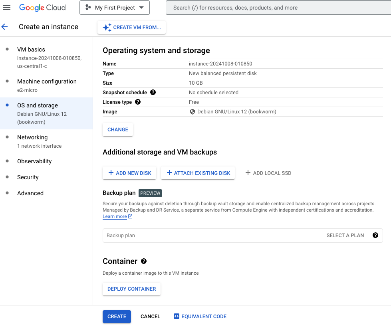The height and width of the screenshot is (325, 391).
Task: Click the sparkle icon on Create VM From
Action: point(107,28)
